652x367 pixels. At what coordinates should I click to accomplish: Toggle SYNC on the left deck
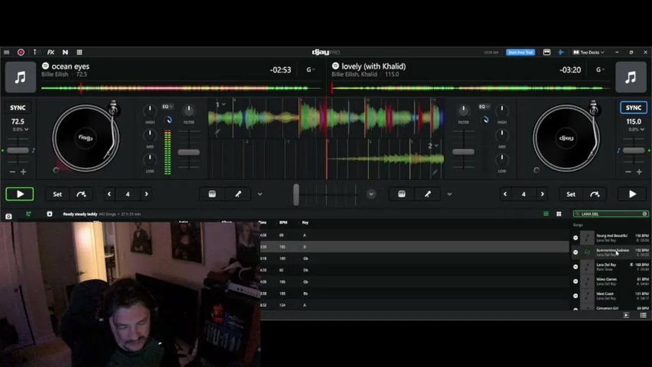(18, 108)
